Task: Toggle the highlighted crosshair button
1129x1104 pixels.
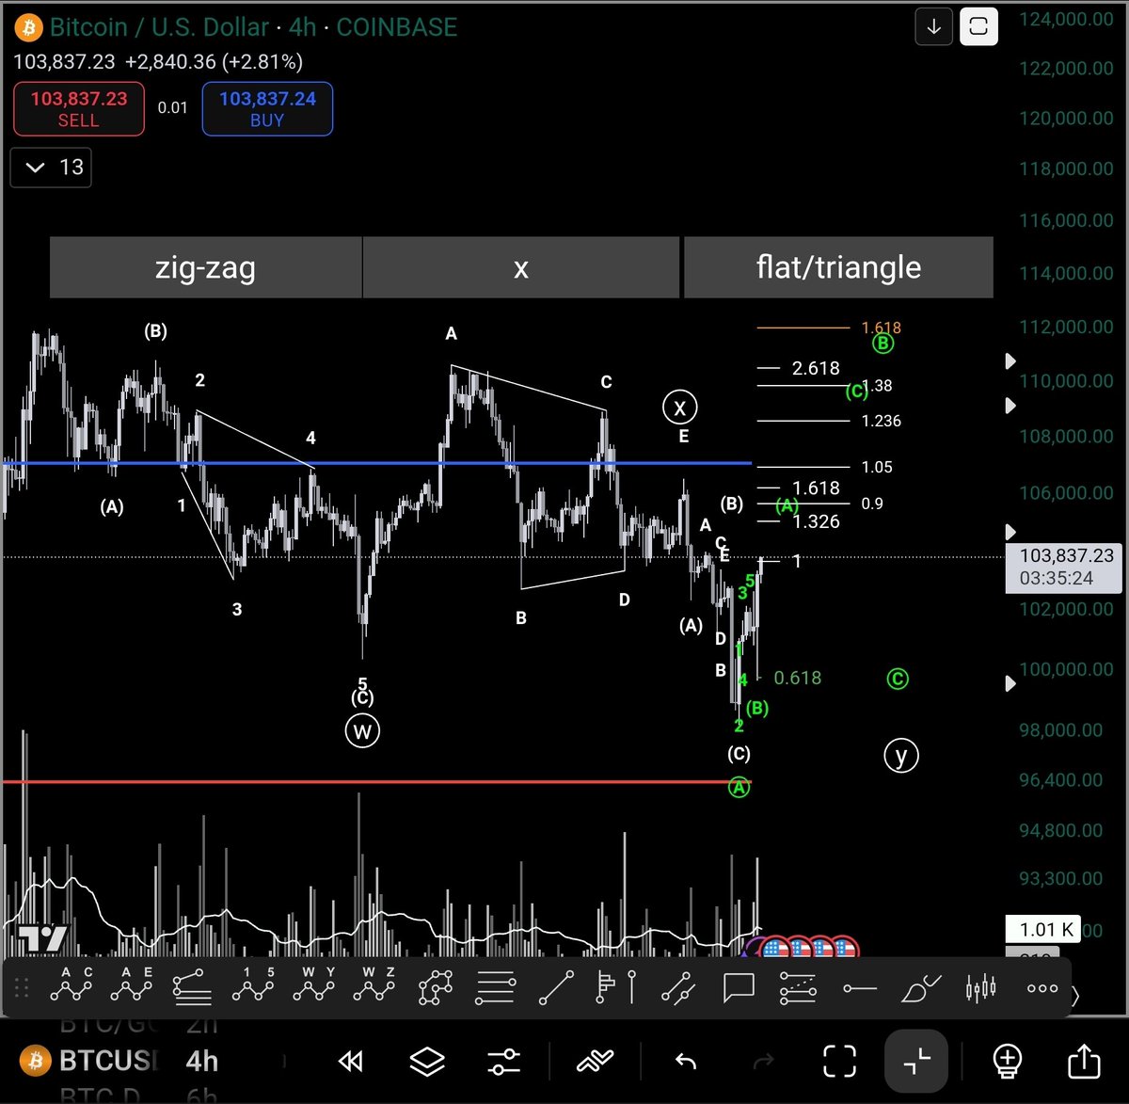Action: tap(917, 1061)
